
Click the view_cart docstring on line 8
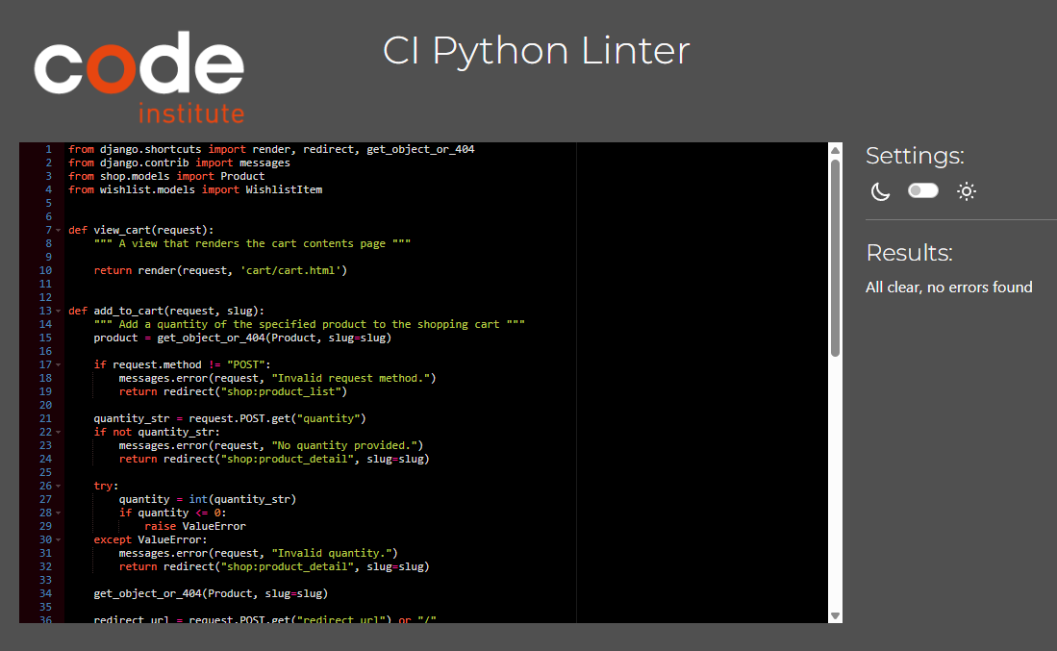click(x=252, y=244)
